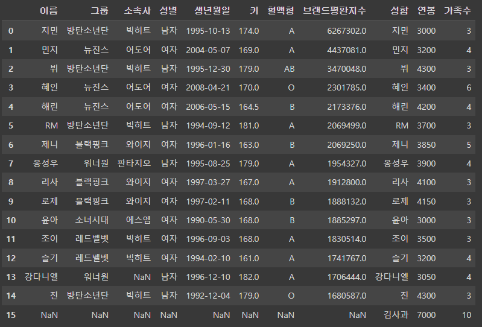482x327 pixels.
Task: Click 제니 in the 이름 column
Action: 49,145
